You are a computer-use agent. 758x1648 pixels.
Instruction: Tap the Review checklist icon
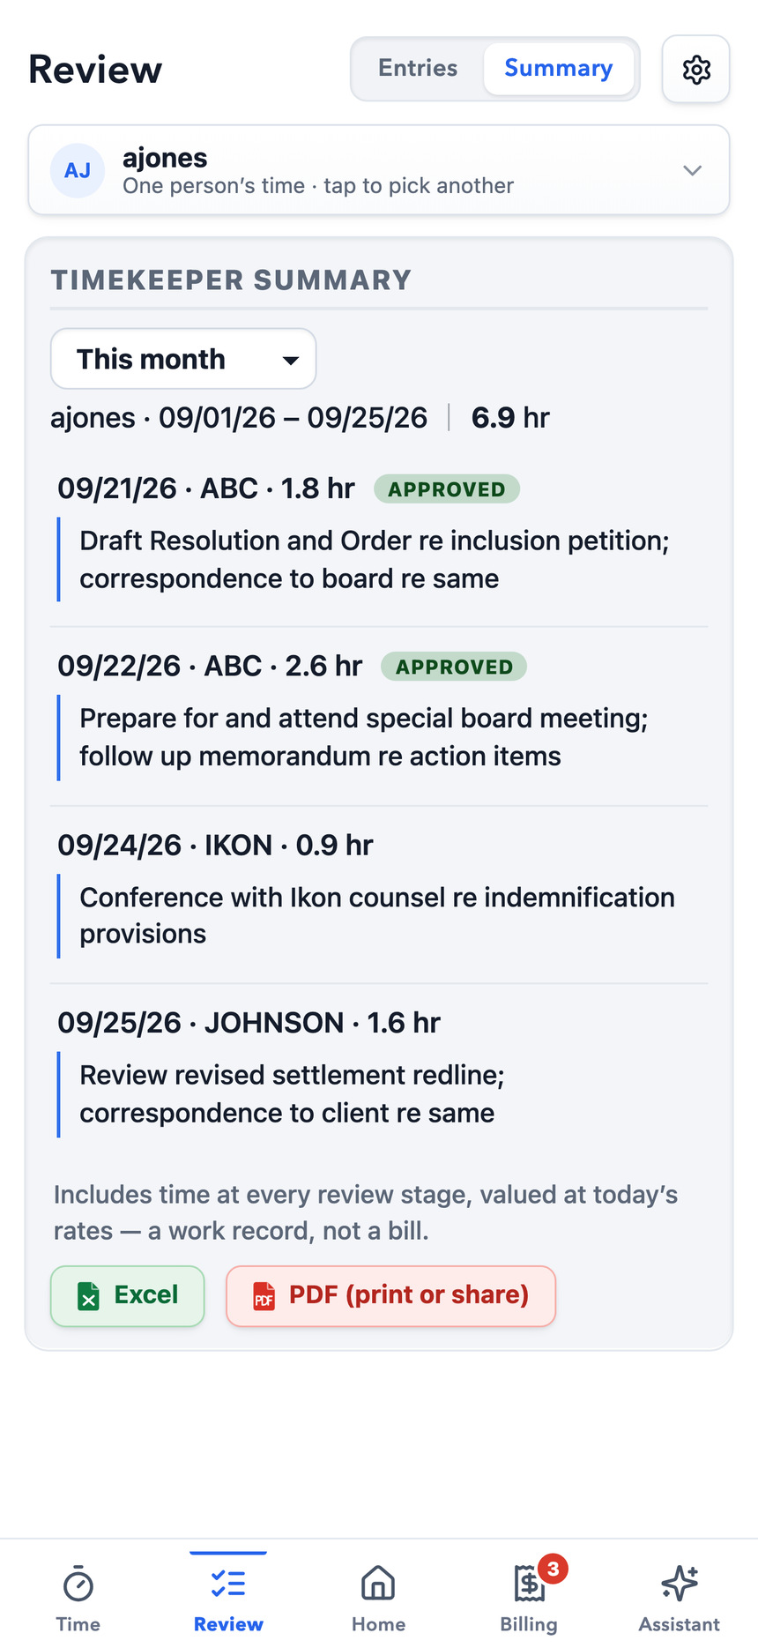click(228, 1585)
